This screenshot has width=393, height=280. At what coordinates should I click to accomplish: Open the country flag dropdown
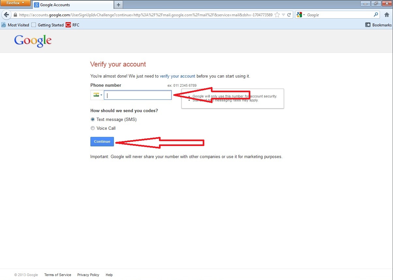pos(97,95)
